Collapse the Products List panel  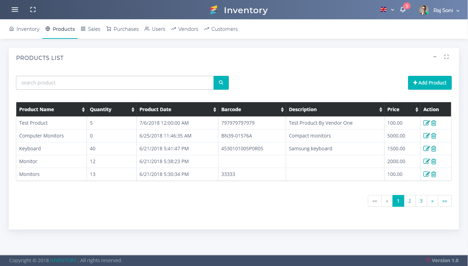coord(435,57)
